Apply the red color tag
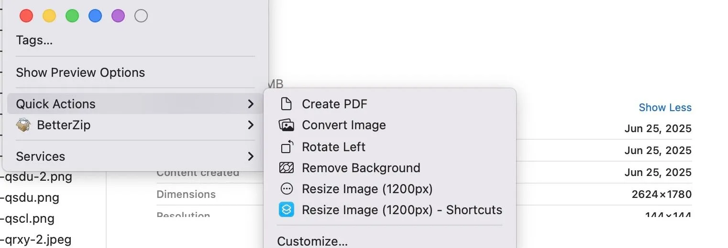Image resolution: width=728 pixels, height=248 pixels. (26, 16)
